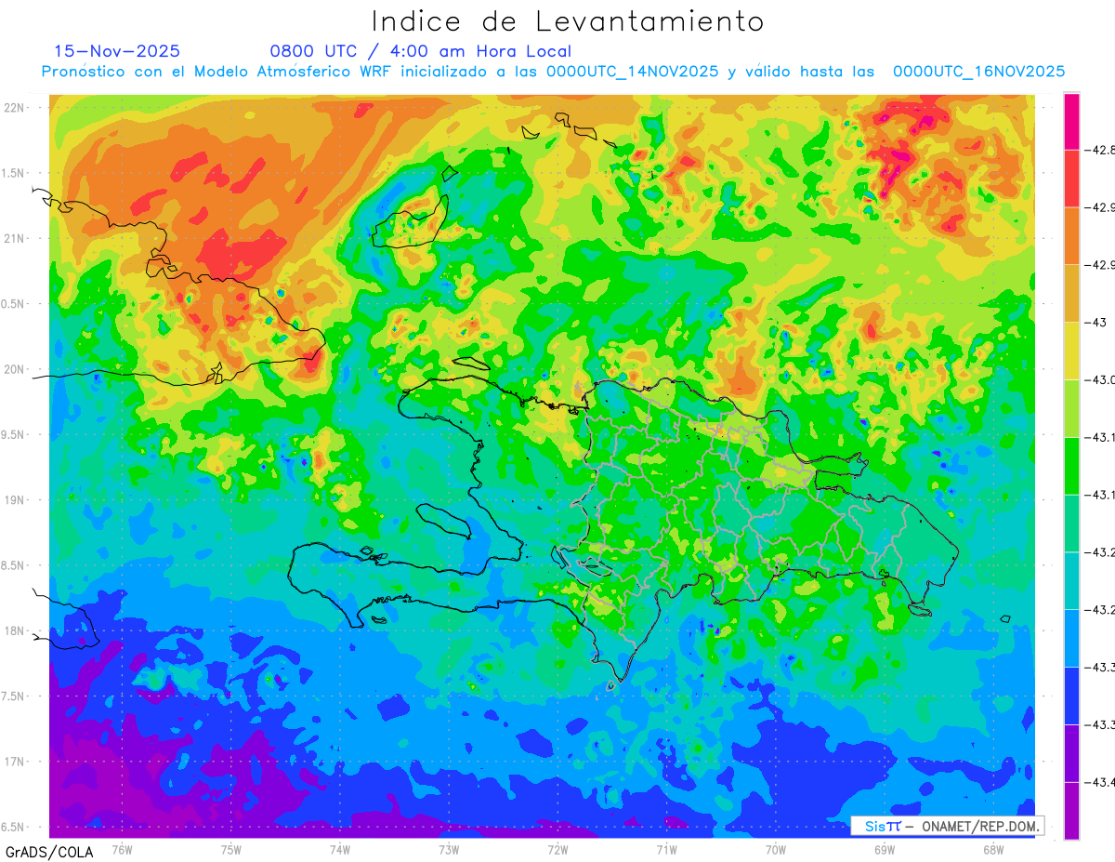Select the date "15-Nov-2025"
Image resolution: width=1115 pixels, height=862 pixels.
click(117, 51)
